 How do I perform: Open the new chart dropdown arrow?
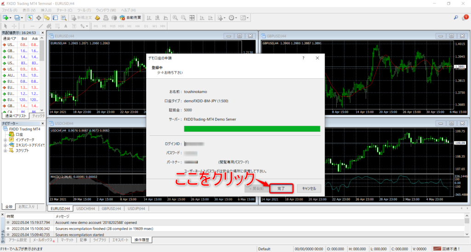tap(11, 18)
